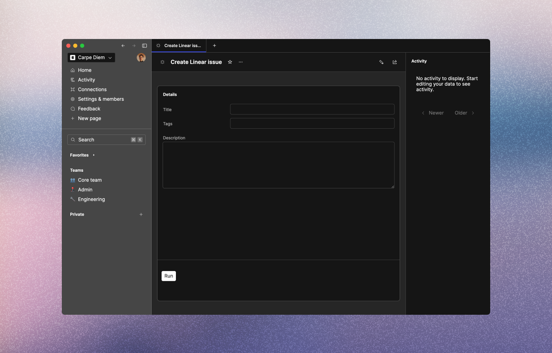The height and width of the screenshot is (353, 552).
Task: Click the Title input field
Action: click(312, 109)
